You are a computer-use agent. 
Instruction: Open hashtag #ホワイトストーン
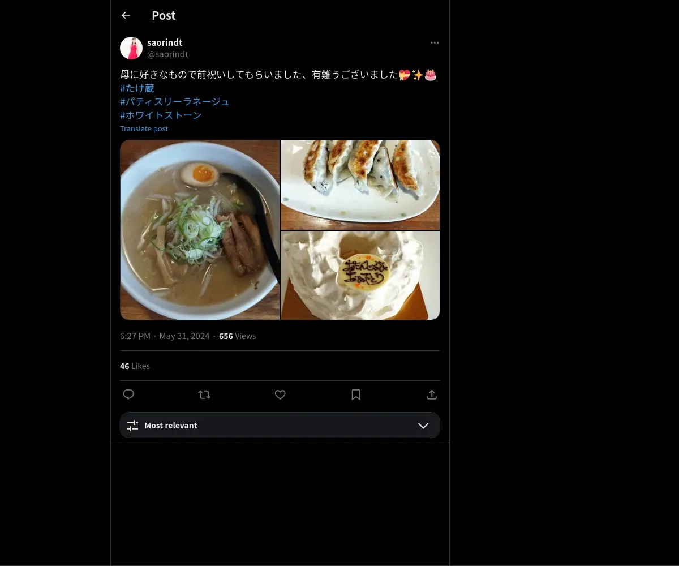click(x=161, y=115)
